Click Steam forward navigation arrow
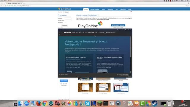This screenshot has width=190, height=107. pyautogui.click(x=62, y=32)
